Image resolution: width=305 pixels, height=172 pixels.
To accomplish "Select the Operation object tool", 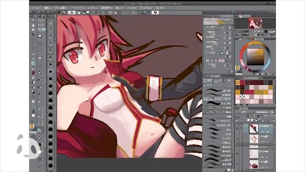I will [x=33, y=30].
